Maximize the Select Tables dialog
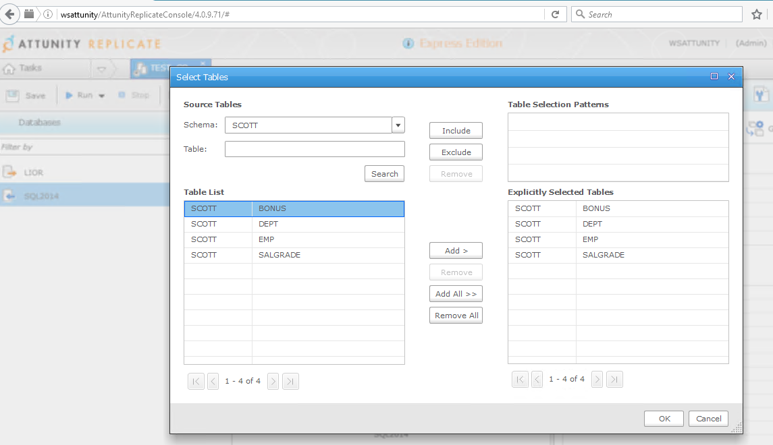 point(714,77)
